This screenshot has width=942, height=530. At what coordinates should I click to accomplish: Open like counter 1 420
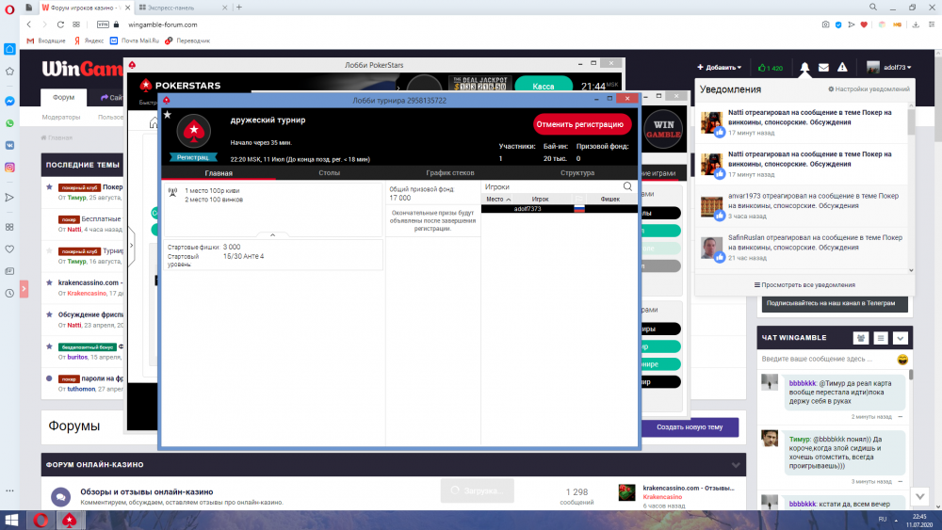click(x=771, y=68)
